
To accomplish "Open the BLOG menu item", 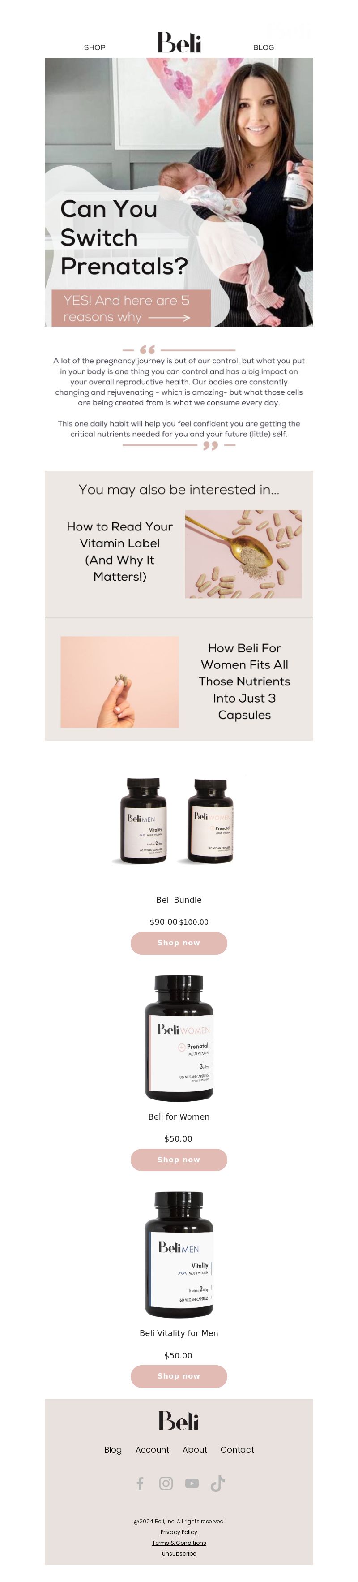I will coord(264,47).
